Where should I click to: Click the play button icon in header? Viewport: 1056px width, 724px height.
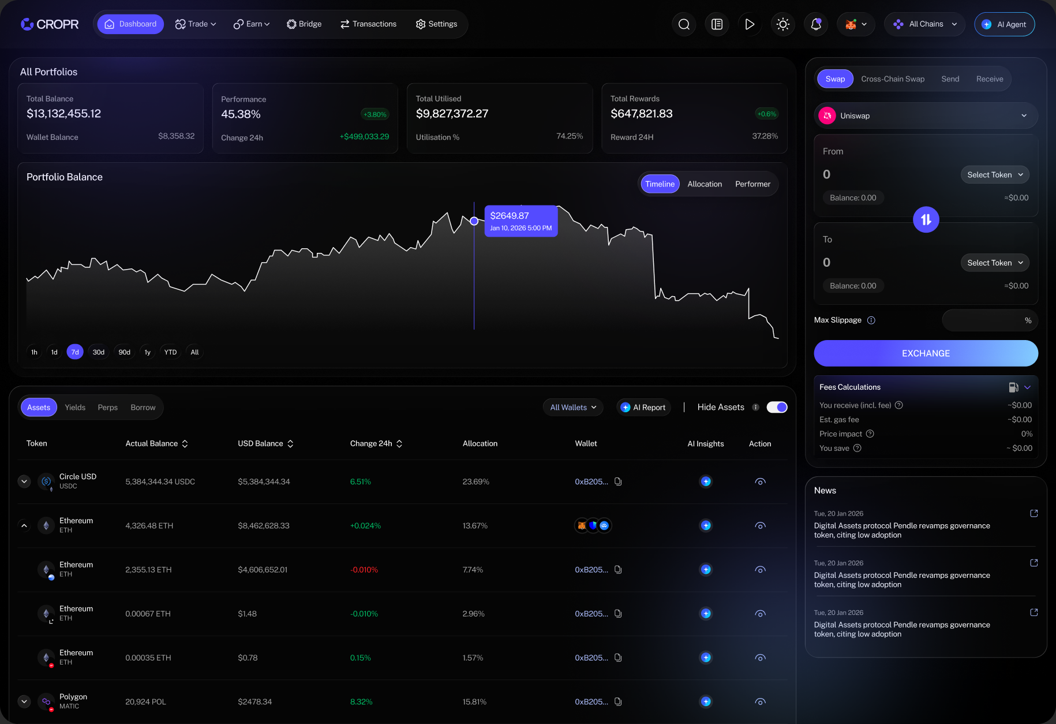click(750, 24)
